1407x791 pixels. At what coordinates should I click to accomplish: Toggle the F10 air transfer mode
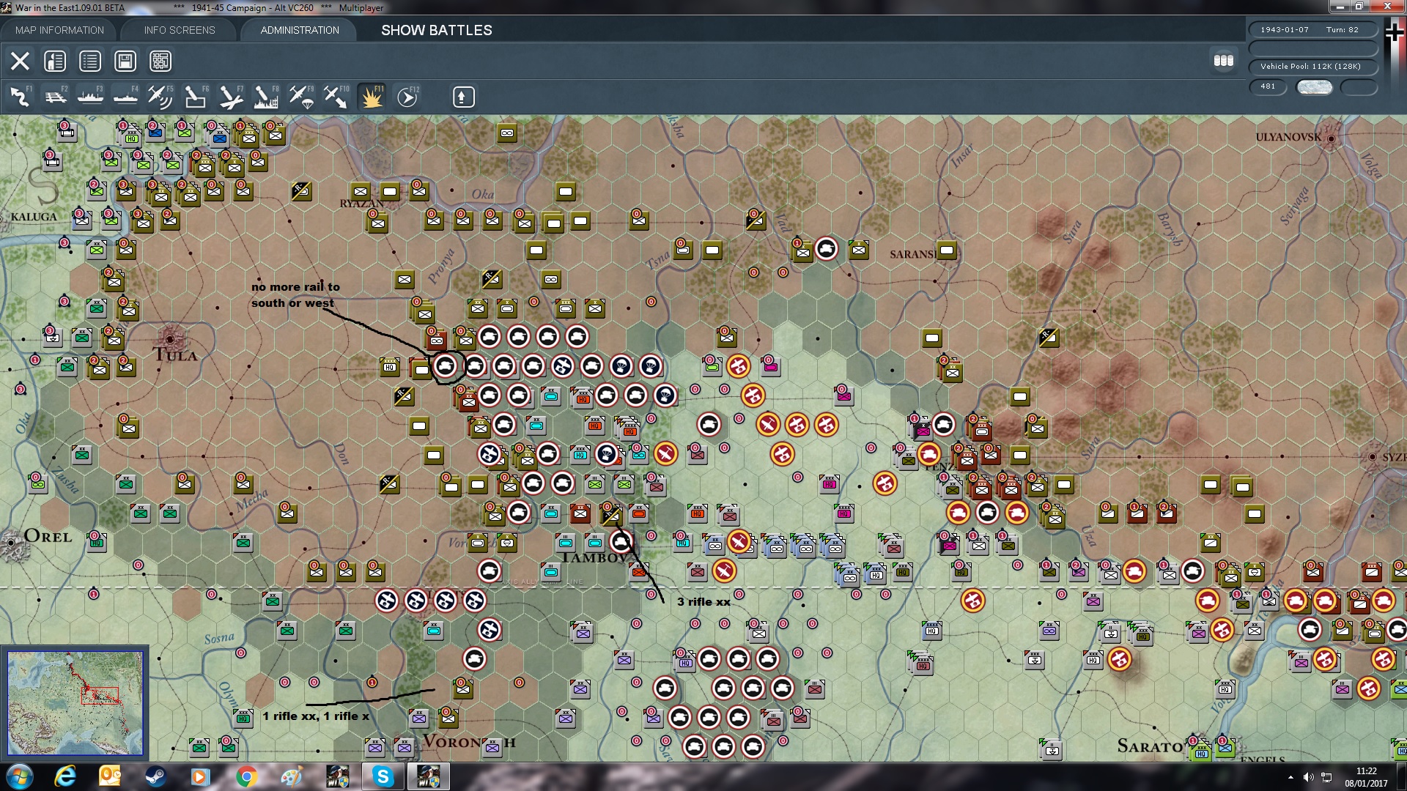pos(336,97)
